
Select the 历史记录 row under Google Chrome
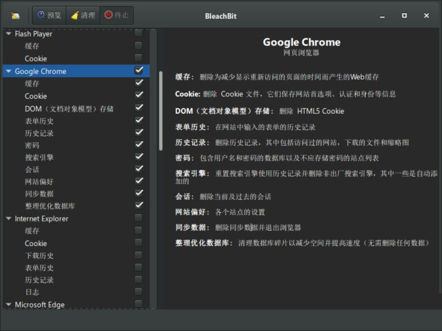click(39, 133)
